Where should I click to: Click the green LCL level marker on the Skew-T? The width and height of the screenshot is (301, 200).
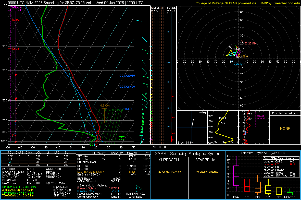121,138
